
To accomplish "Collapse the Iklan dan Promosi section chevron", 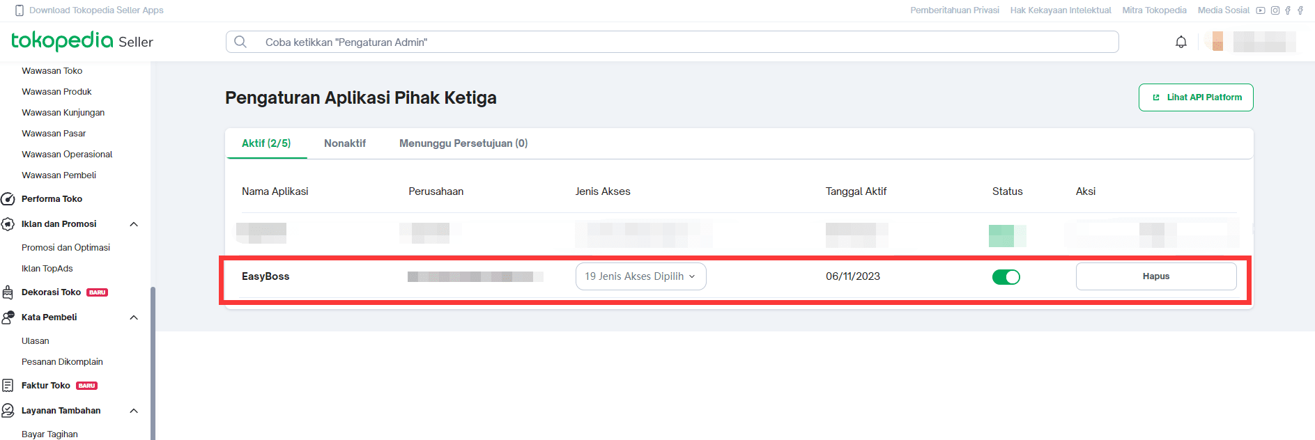I will click(134, 224).
